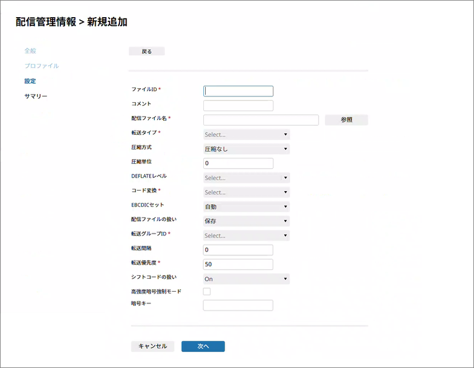Screen dimensions: 474x368
Task: Click into the 配信ファイル名 text box
Action: 261,120
